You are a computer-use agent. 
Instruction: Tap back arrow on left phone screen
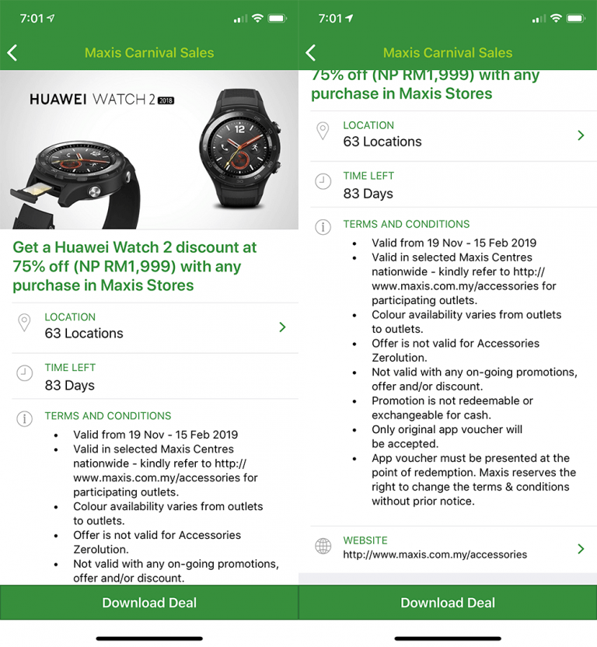click(12, 53)
